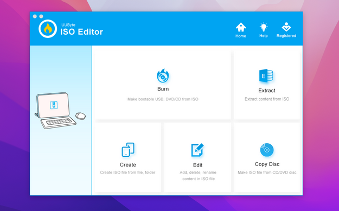Select the Extract label
Image resolution: width=339 pixels, height=211 pixels.
(x=267, y=91)
